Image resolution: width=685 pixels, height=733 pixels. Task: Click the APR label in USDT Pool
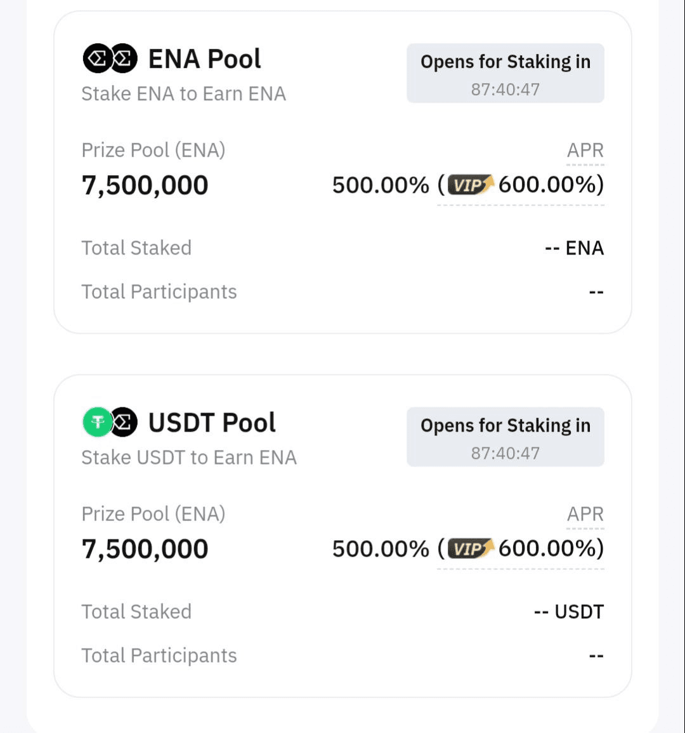(x=585, y=514)
